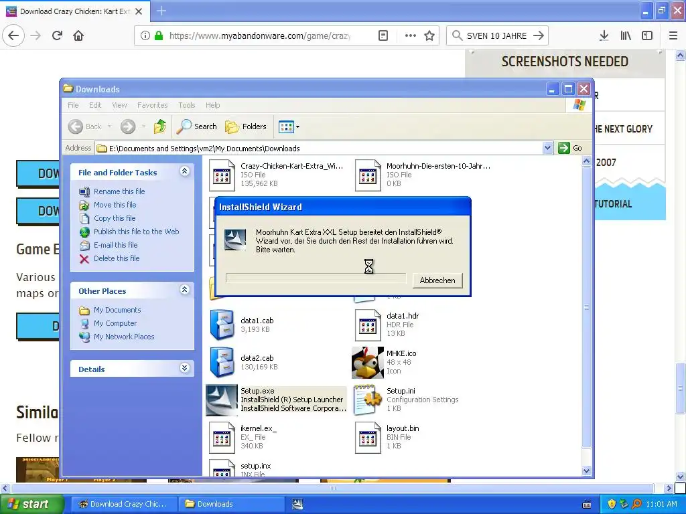686x514 pixels.
Task: Select data1.hdr file
Action: (387, 325)
